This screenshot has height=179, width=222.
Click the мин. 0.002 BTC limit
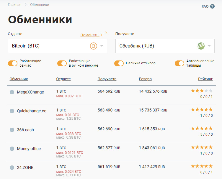tap(69, 96)
